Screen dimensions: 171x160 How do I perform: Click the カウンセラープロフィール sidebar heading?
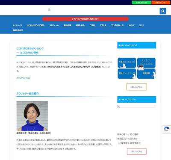coord(137,99)
